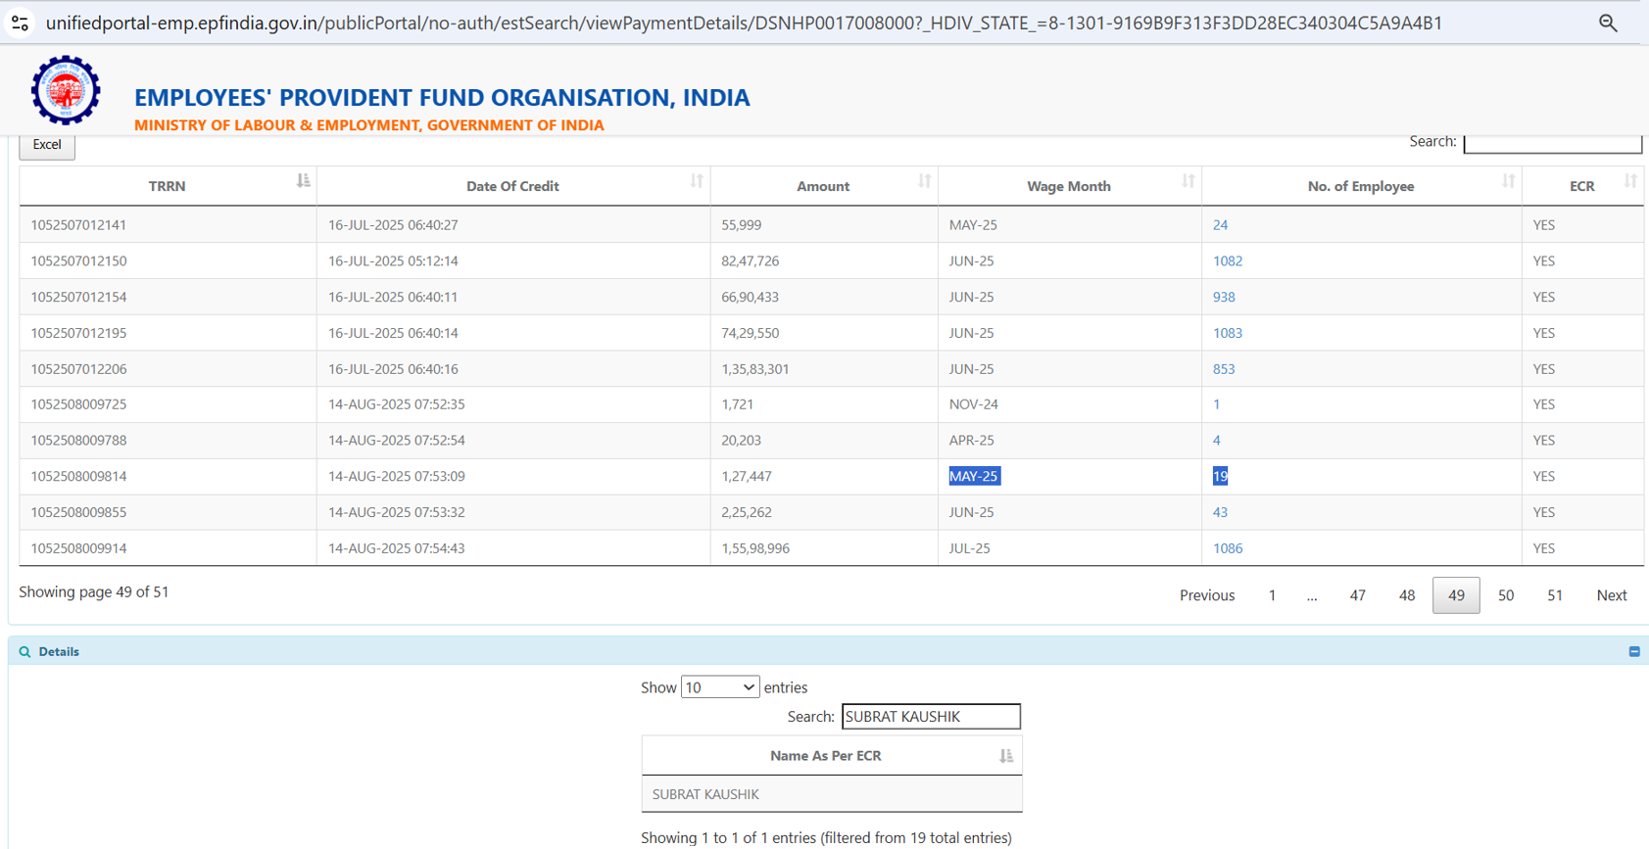Click the browser zoom magnifier icon
This screenshot has width=1649, height=849.
(1608, 23)
